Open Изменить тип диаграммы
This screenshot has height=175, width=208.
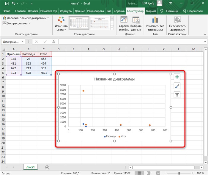click(x=155, y=24)
